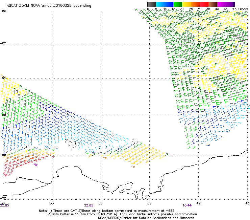Click the cyan 5-10 knots legend segment
The image size is (250, 220).
[160, 4]
